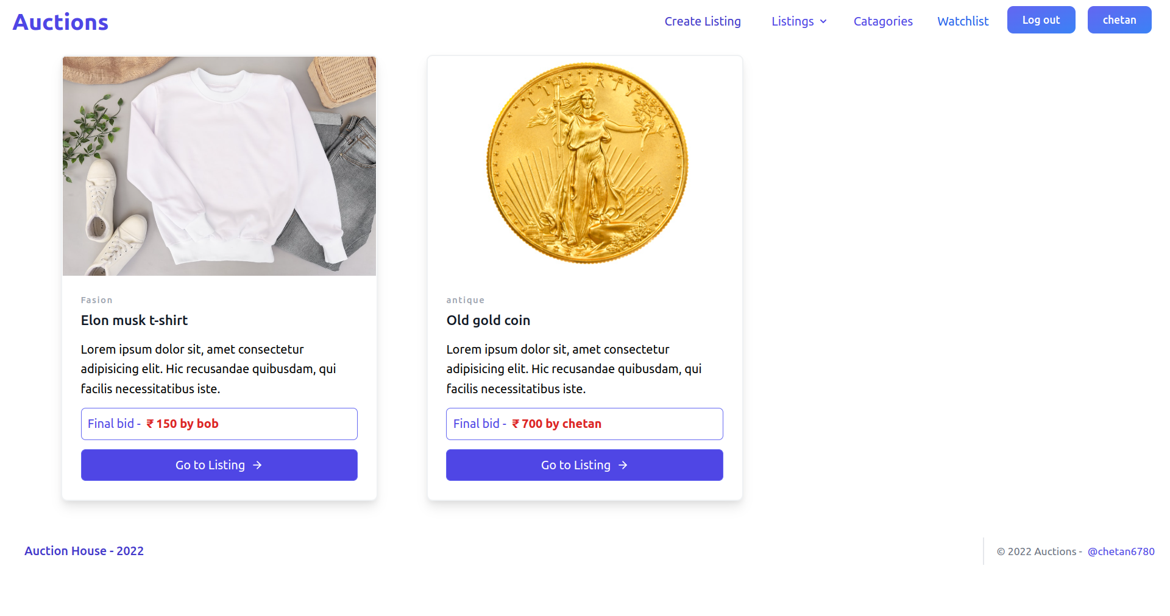Select the Old gold coin title
The image size is (1170, 616).
click(x=488, y=320)
